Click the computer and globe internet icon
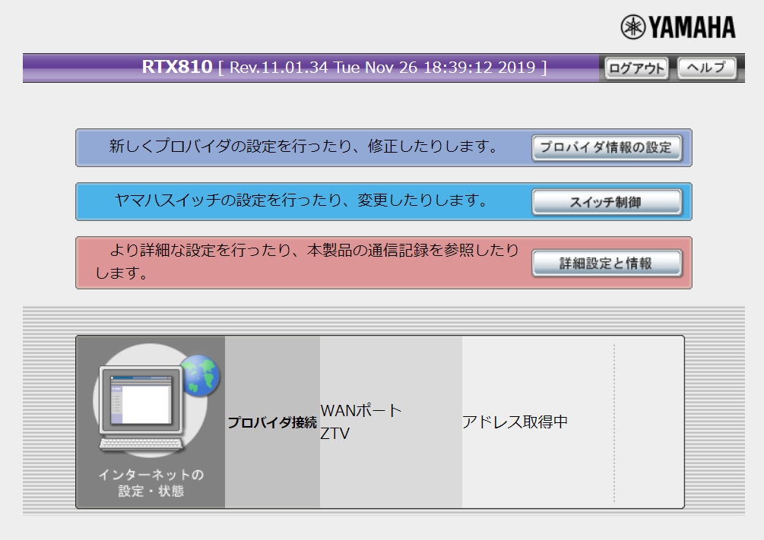Viewport: 764px width, 540px height. [x=156, y=401]
